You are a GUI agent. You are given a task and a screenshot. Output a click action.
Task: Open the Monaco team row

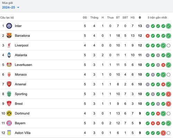[85, 75]
